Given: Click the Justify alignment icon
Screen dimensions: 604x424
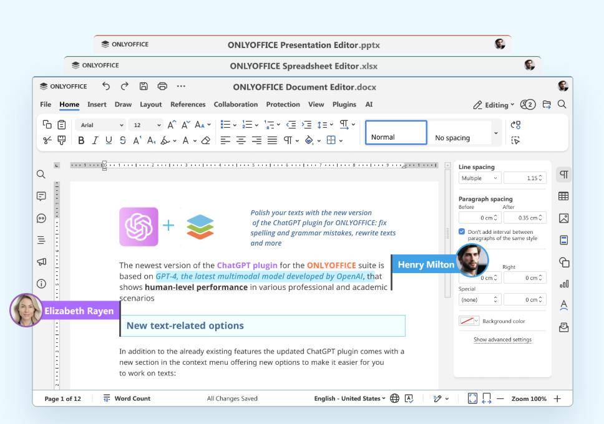Looking at the screenshot, I should tap(272, 140).
